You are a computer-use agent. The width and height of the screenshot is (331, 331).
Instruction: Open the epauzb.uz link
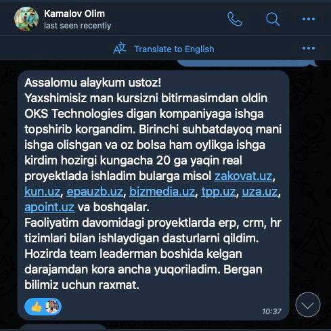point(95,192)
